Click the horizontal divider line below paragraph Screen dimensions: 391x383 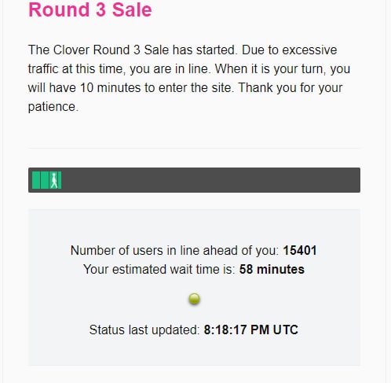click(194, 149)
